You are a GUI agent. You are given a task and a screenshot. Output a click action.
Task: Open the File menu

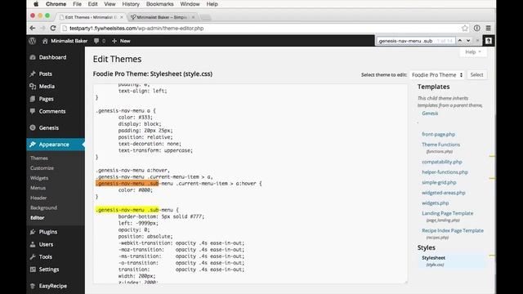(77, 4)
